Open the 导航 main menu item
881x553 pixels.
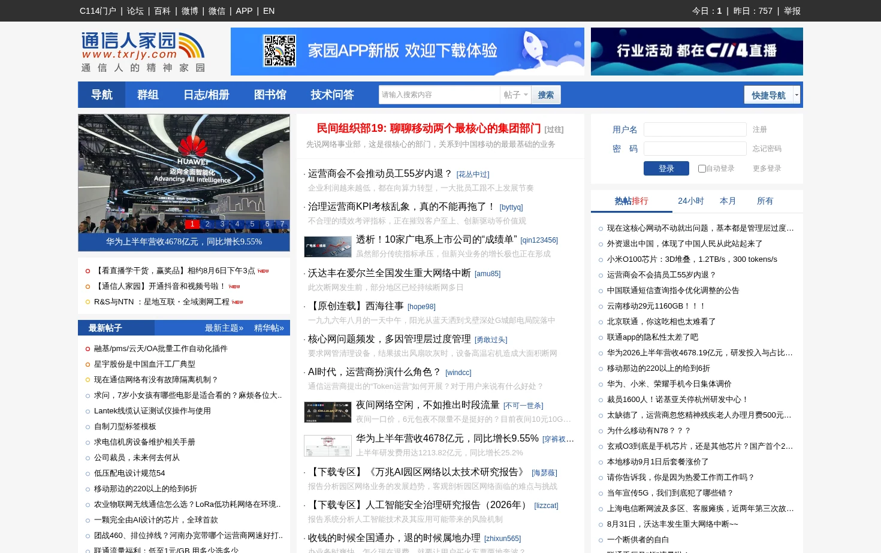click(102, 95)
